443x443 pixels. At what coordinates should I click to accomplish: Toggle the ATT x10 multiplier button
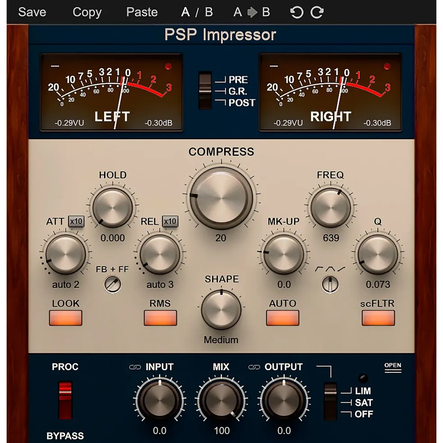click(x=76, y=221)
